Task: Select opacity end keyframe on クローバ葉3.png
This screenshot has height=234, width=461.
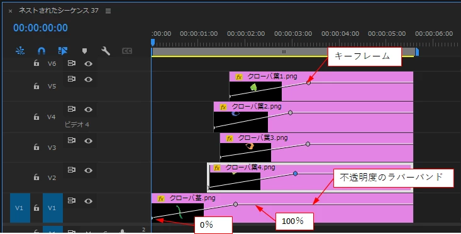Action: (x=308, y=144)
